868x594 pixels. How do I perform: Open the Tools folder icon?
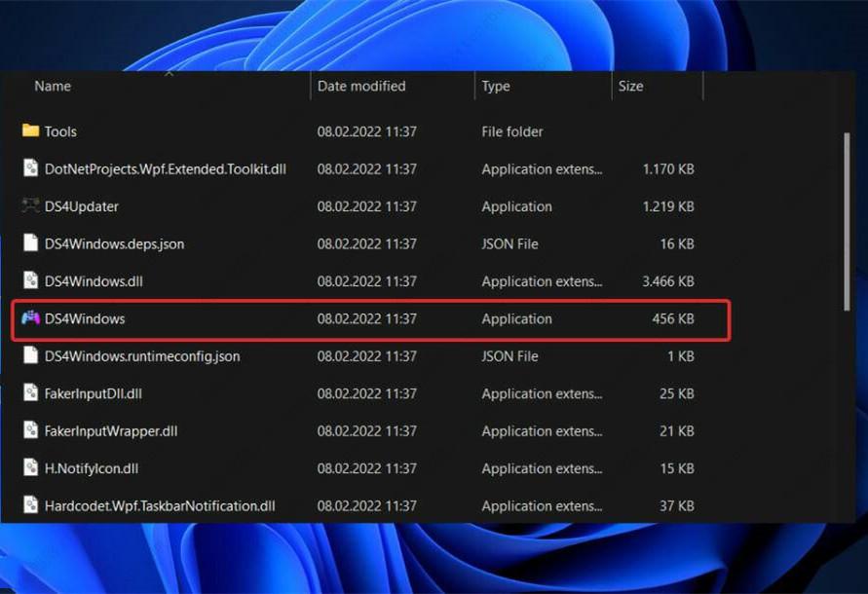30,131
